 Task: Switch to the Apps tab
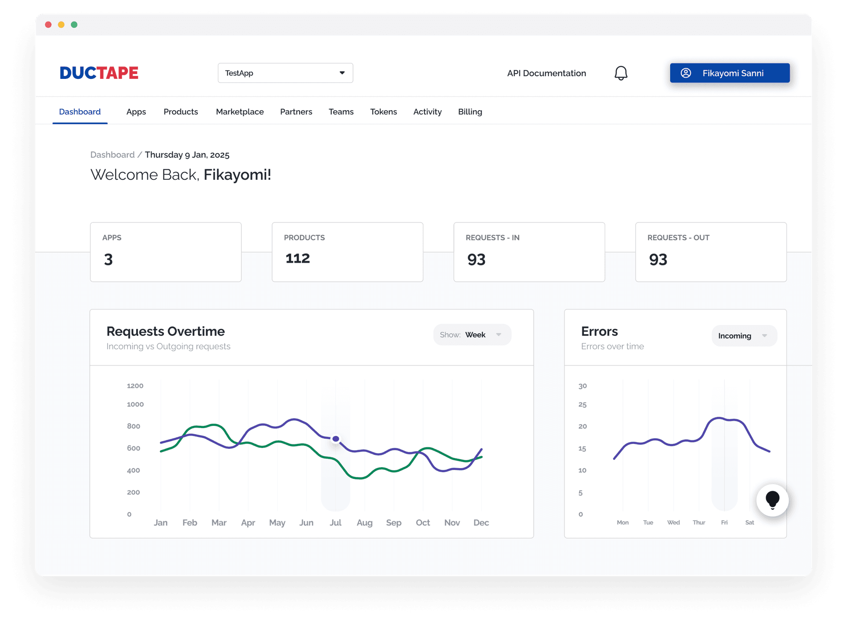tap(136, 112)
